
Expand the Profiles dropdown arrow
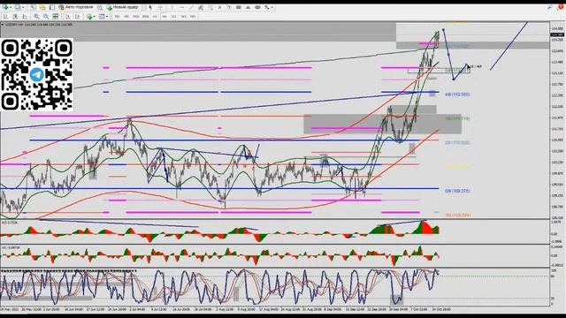[23, 7]
